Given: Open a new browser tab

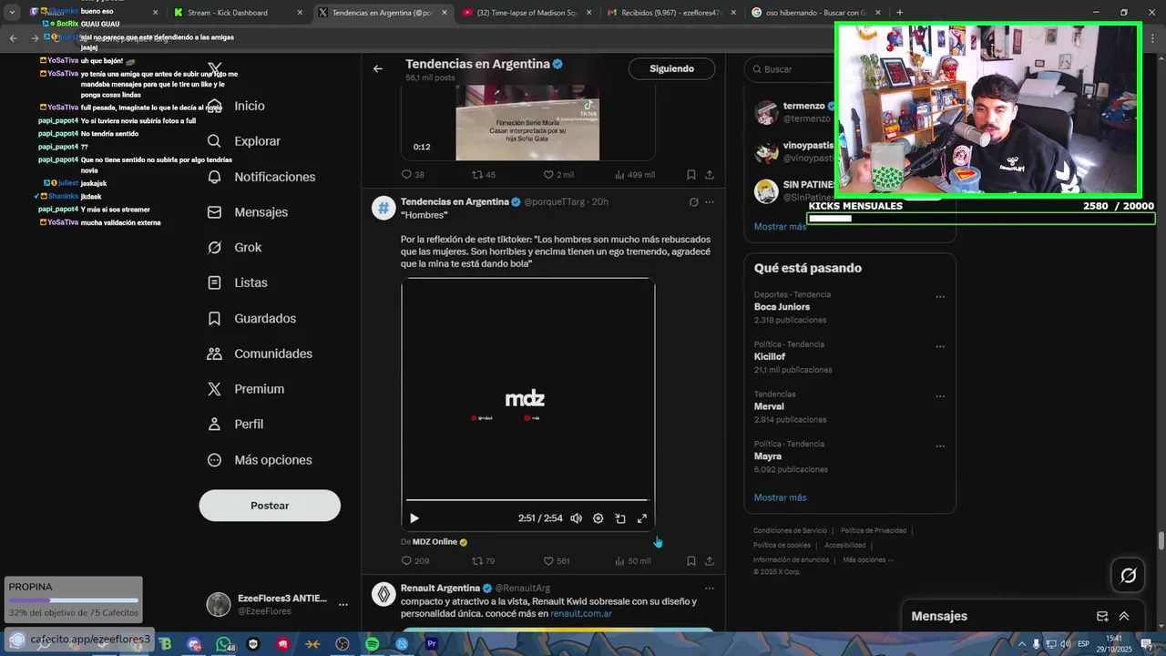Looking at the screenshot, I should point(900,13).
